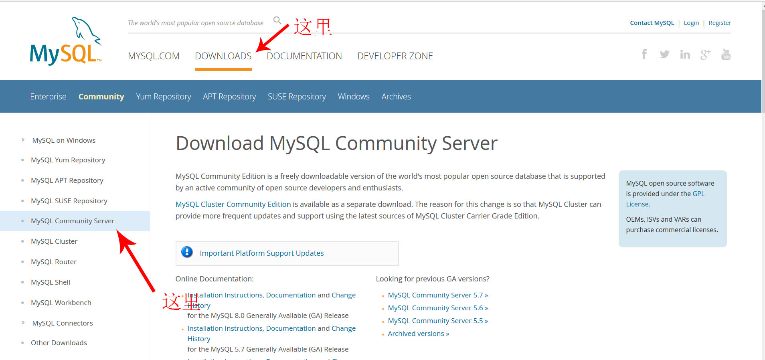This screenshot has width=765, height=360.
Task: Open MySQL Connectors sidebar link
Action: tap(63, 323)
